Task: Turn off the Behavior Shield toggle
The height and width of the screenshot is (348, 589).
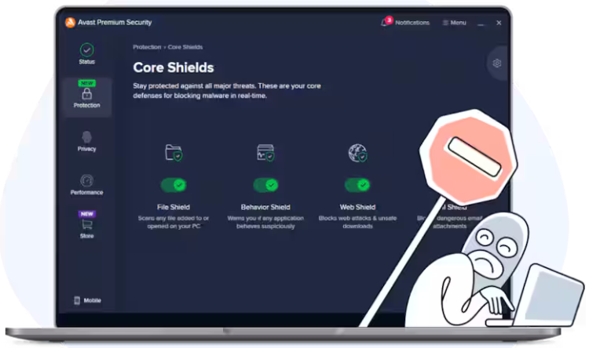Action: click(265, 185)
